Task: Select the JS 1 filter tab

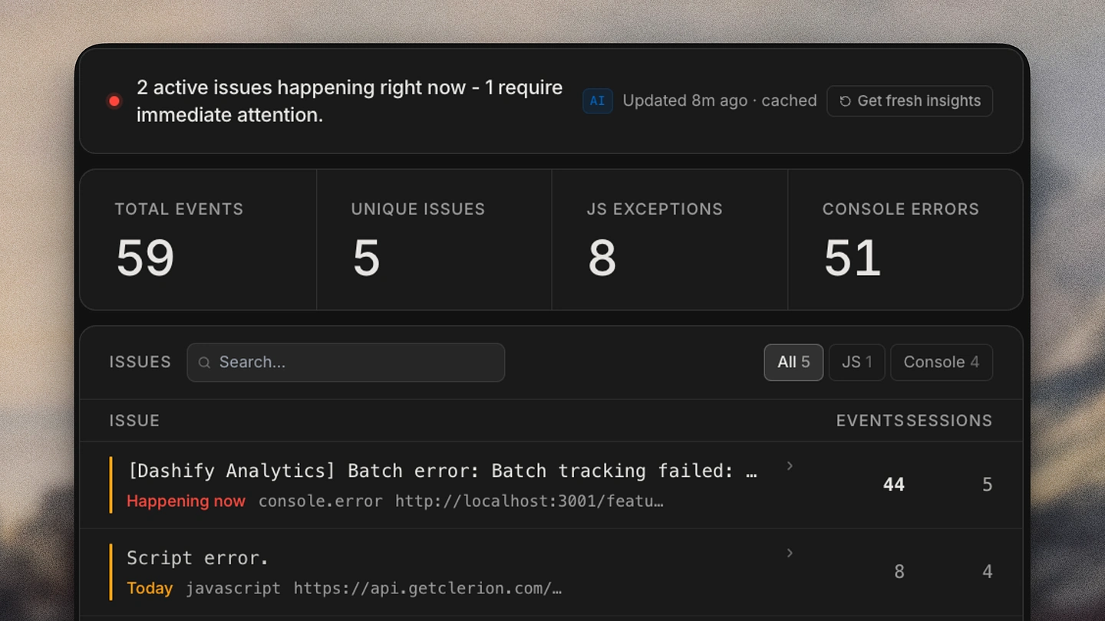Action: tap(856, 363)
